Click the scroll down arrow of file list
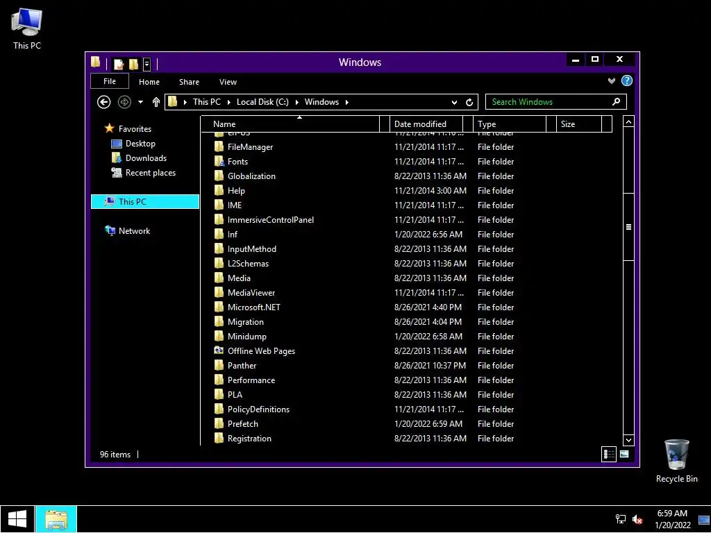 point(628,439)
